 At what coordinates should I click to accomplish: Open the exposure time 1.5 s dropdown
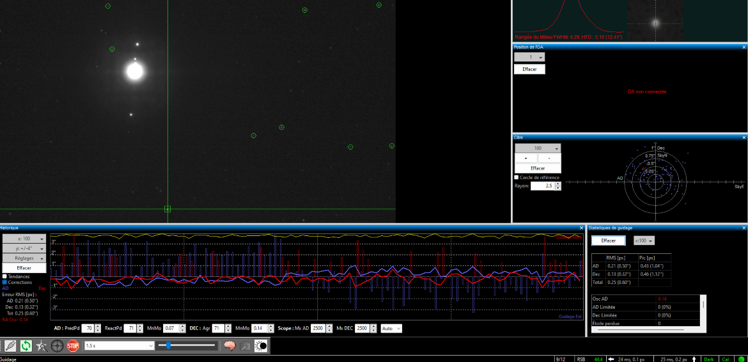coord(120,345)
